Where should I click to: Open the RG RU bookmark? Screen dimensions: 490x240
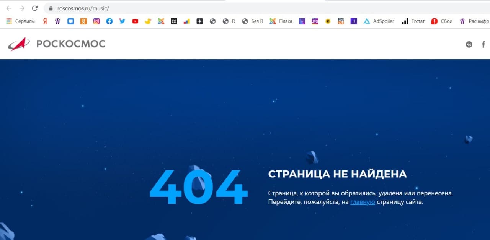[341, 21]
